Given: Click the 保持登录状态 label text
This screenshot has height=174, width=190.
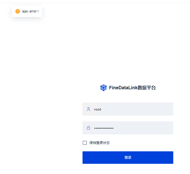Looking at the screenshot, I should (x=100, y=143).
